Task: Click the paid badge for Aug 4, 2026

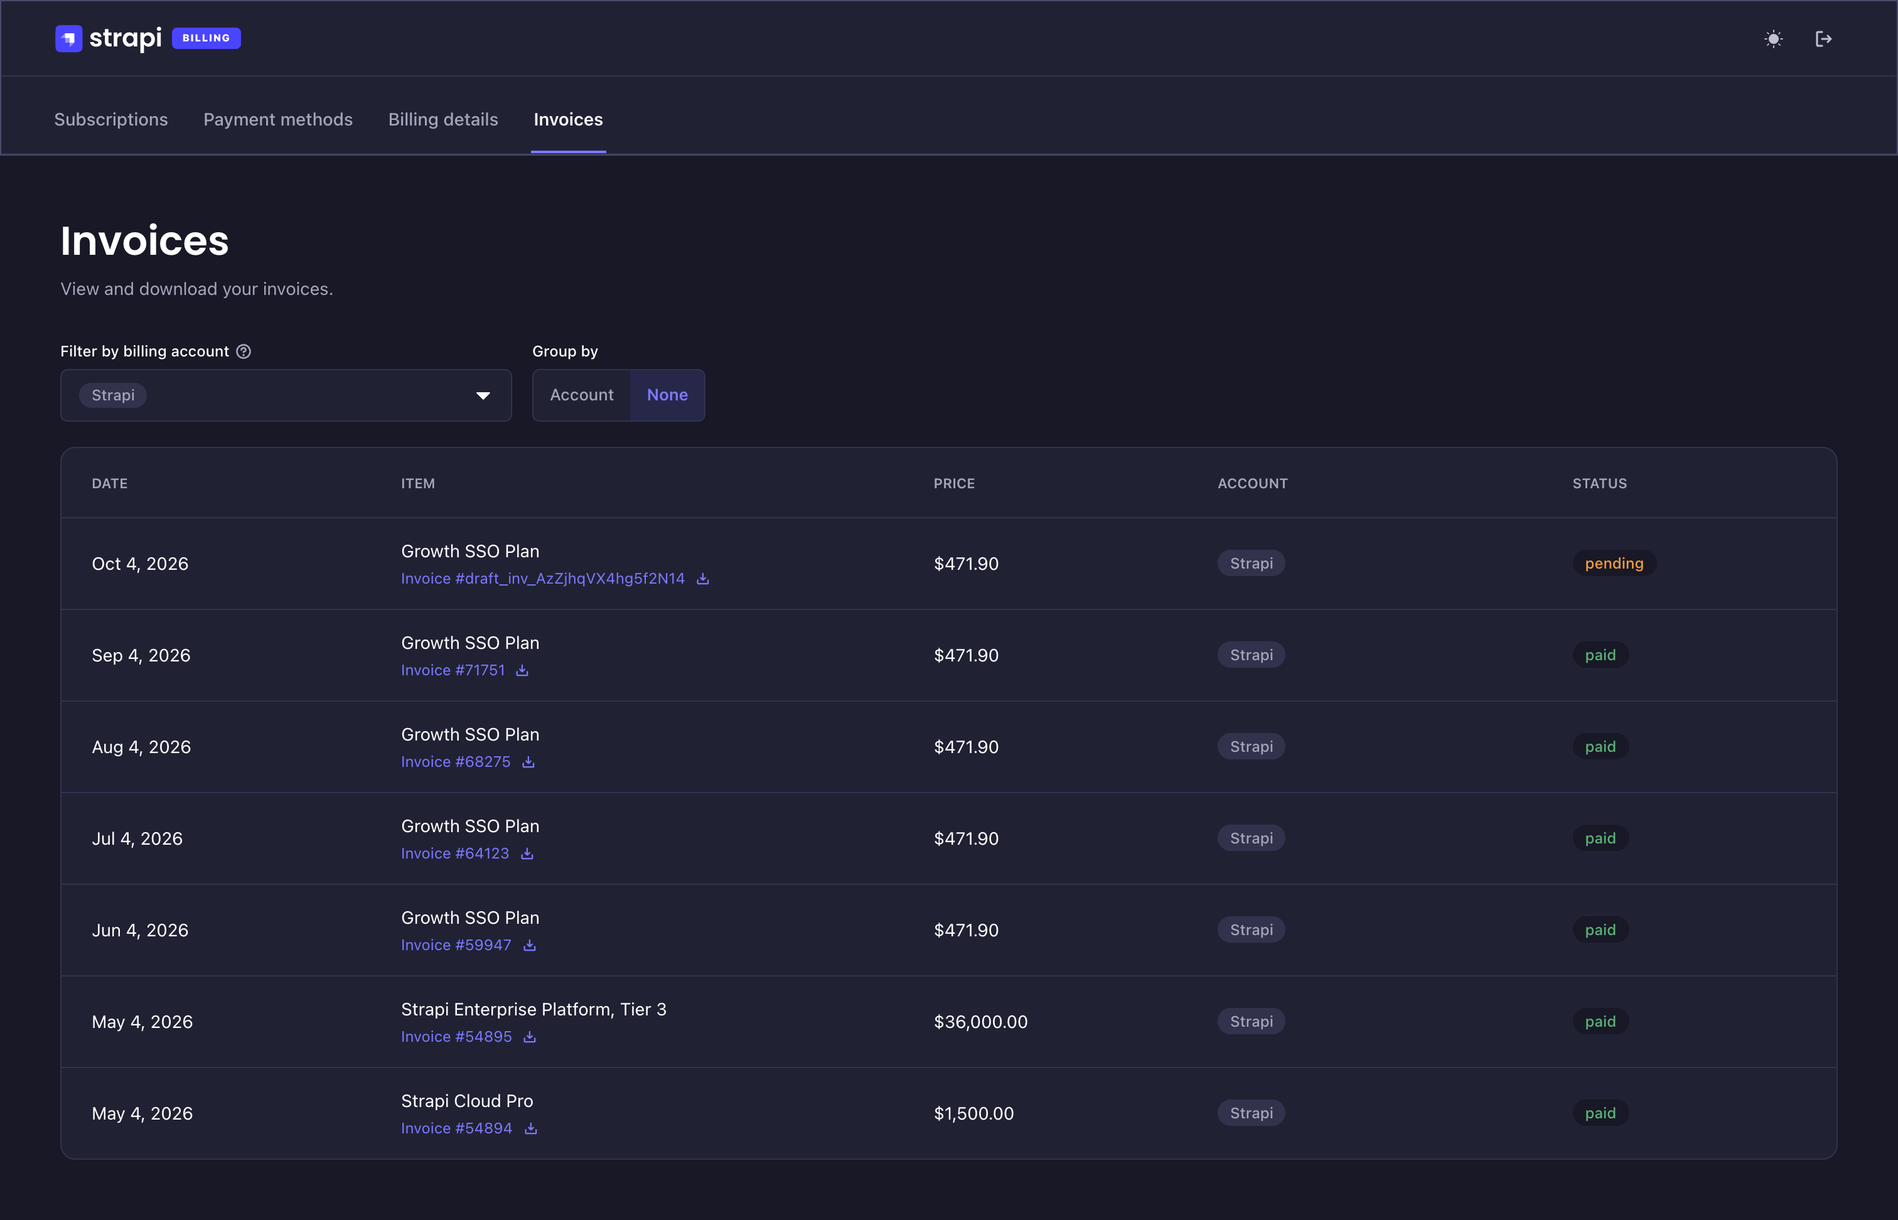Action: click(1600, 746)
